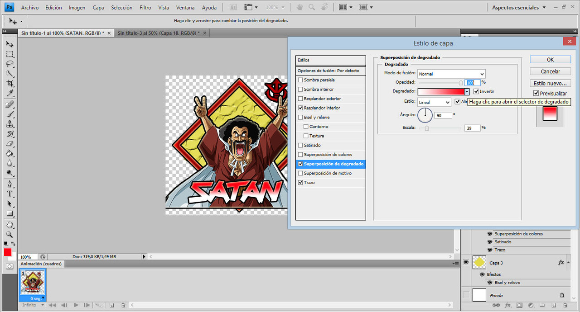Toggle the Previsualizar checkbox
The height and width of the screenshot is (312, 580).
[536, 93]
